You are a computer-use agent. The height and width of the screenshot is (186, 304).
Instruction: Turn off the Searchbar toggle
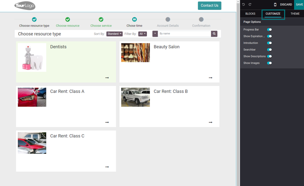click(x=269, y=50)
